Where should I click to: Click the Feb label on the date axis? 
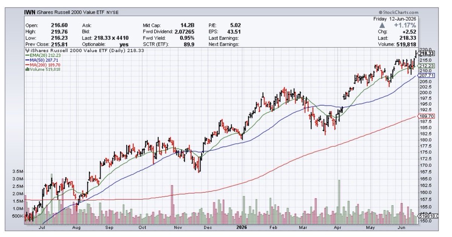coord(273,228)
